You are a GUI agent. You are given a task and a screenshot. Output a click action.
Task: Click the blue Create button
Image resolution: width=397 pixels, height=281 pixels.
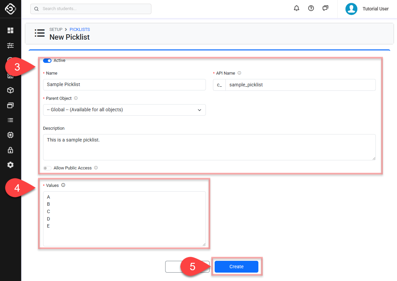(236, 267)
